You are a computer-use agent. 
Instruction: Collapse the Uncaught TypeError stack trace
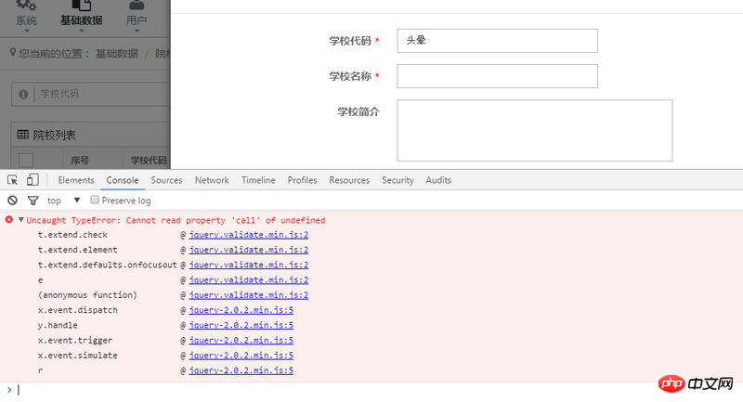[x=20, y=220]
